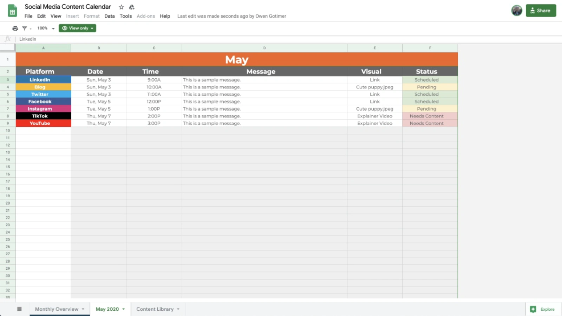
Task: Click the last edit history link
Action: pos(232,16)
